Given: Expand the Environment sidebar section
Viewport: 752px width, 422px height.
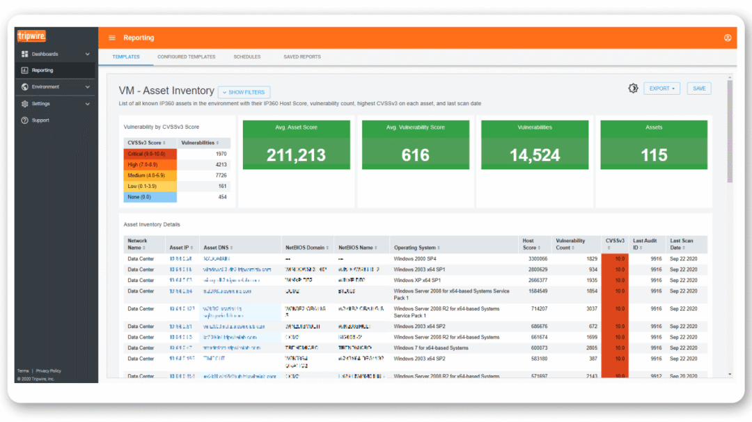Looking at the screenshot, I should pos(87,87).
